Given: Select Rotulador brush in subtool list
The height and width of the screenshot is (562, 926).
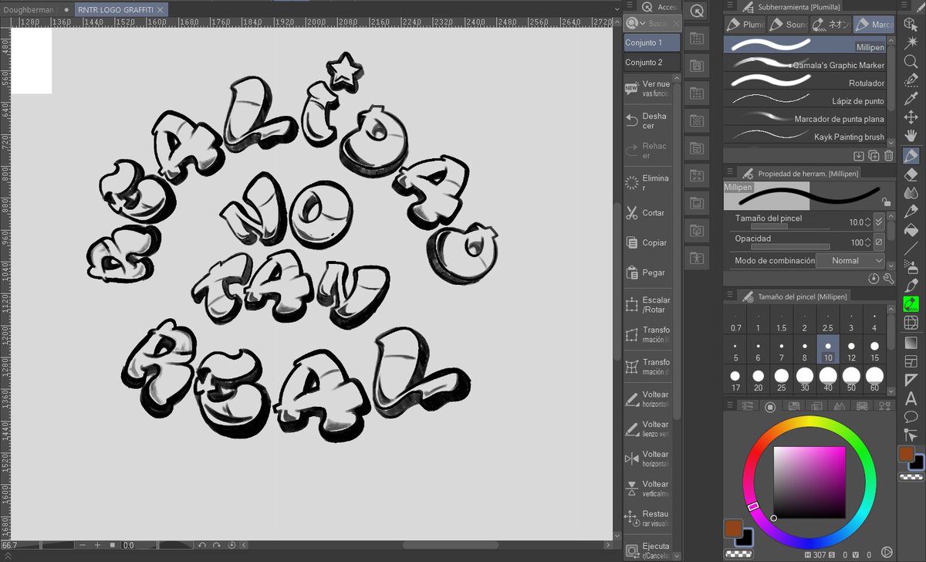Looking at the screenshot, I should tap(806, 83).
